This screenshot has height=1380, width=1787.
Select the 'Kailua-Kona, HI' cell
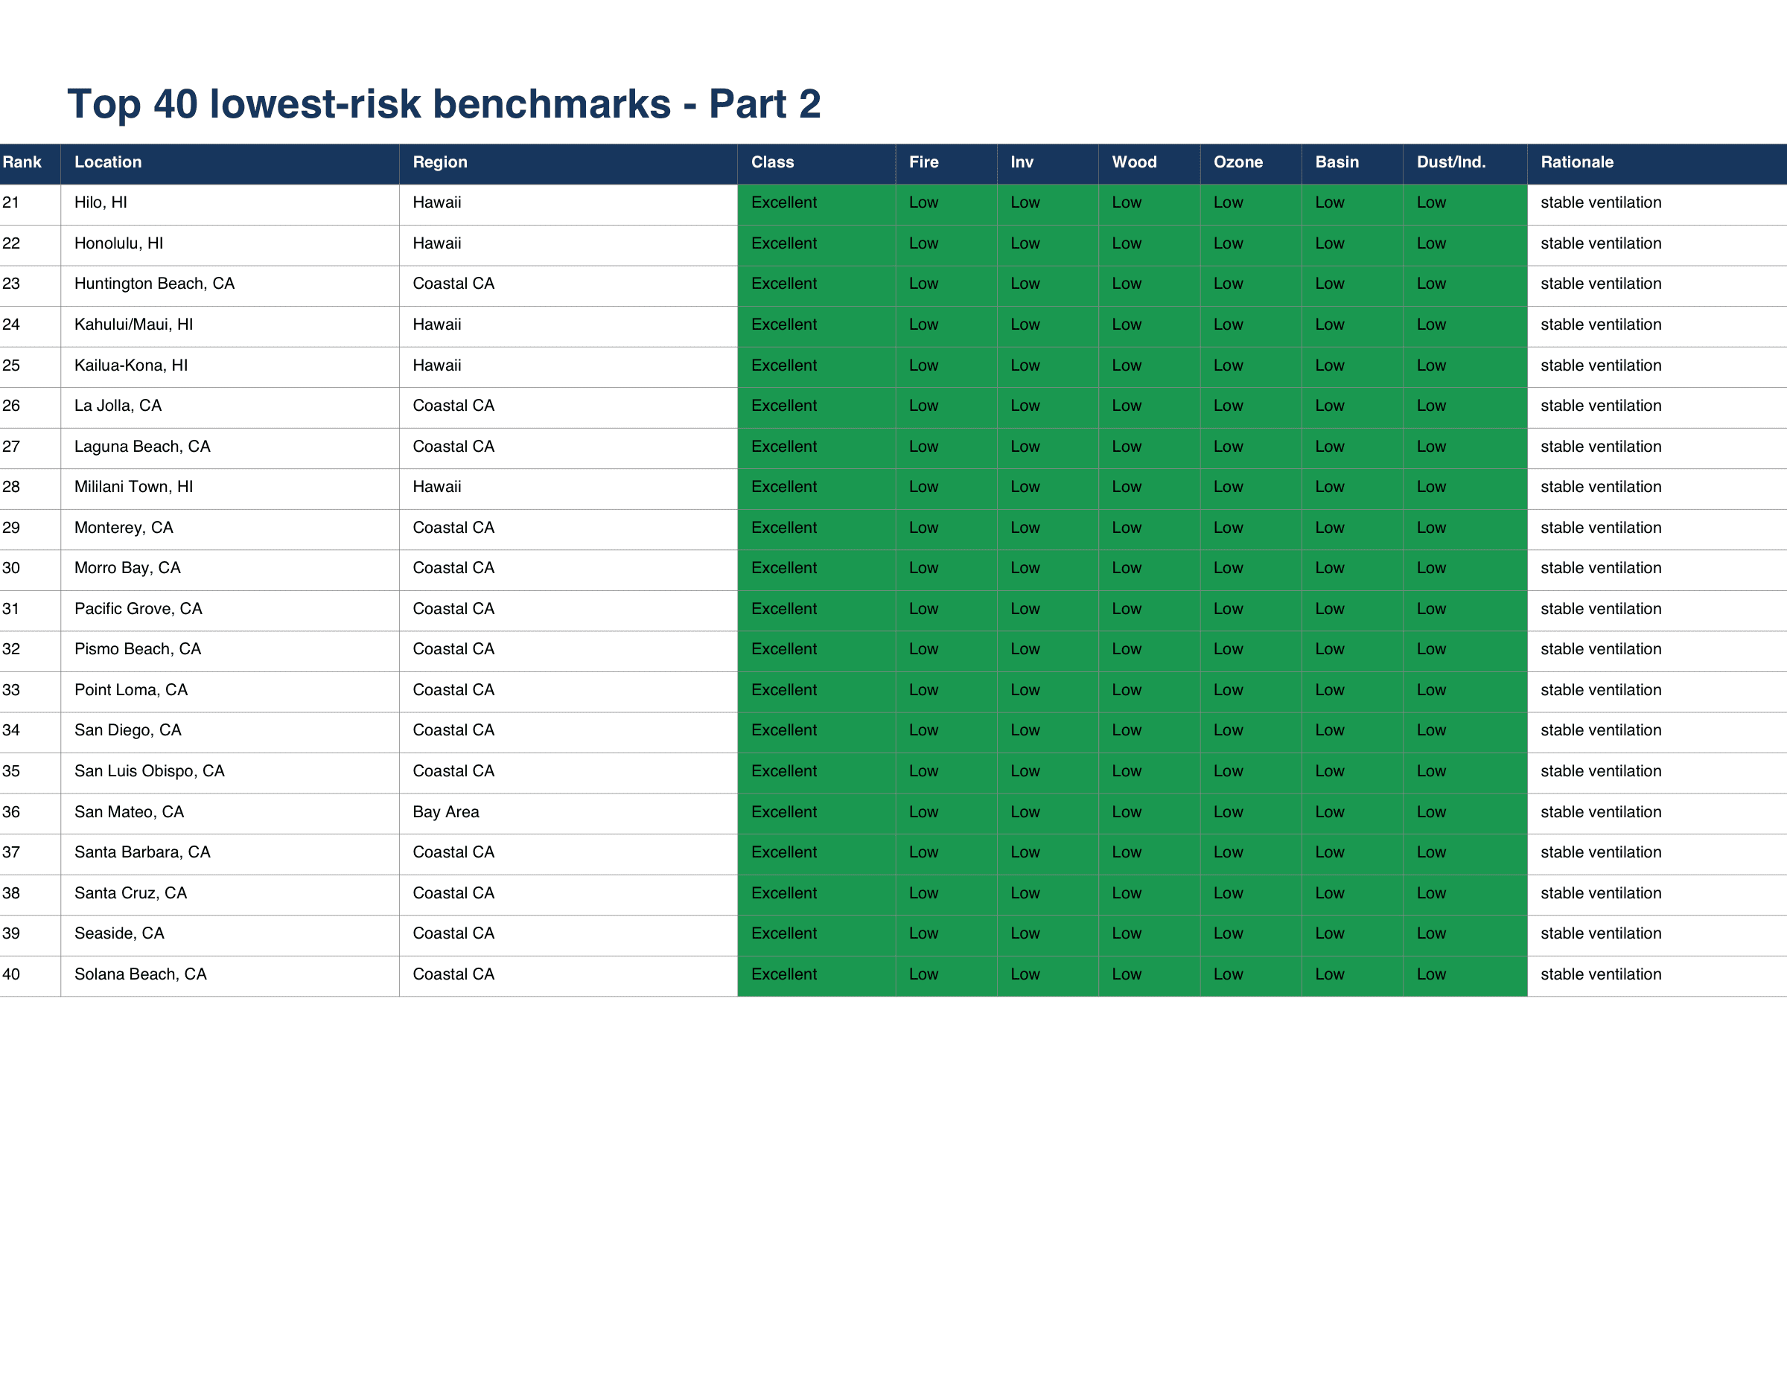[230, 366]
